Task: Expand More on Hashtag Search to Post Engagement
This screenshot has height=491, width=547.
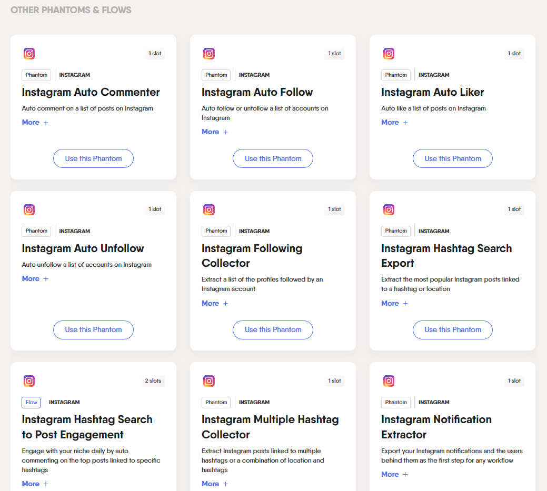Action: [x=35, y=484]
